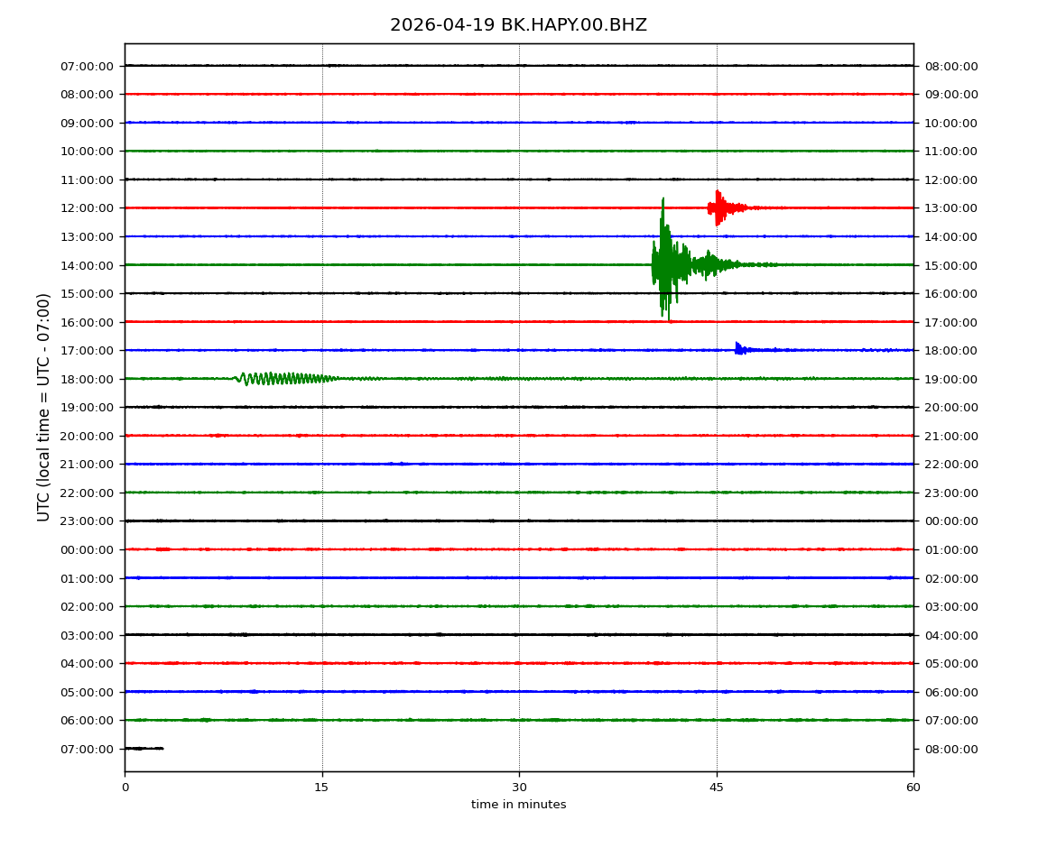The height and width of the screenshot is (857, 1038).
Task: Click the plot title BK.HAPY.00.BHZ
Action: pos(518,25)
